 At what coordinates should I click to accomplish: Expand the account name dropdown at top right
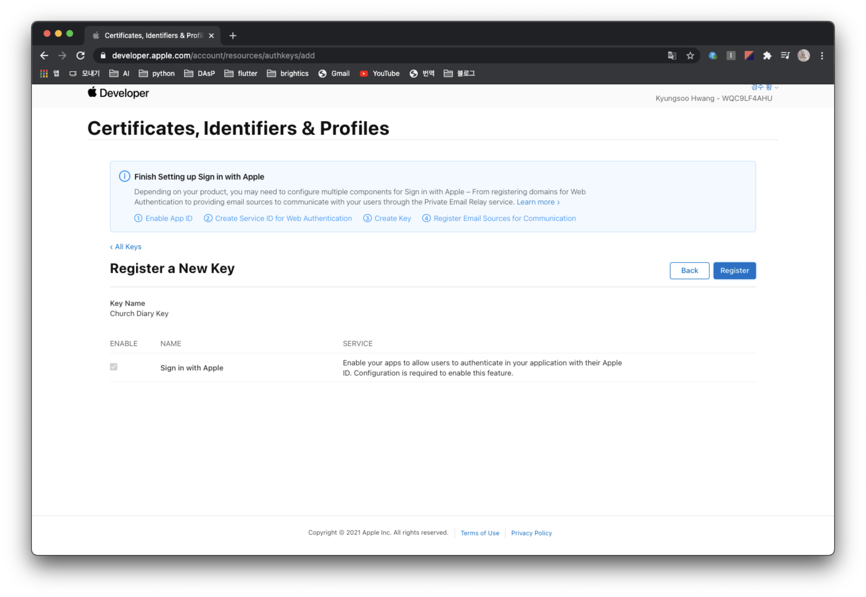765,88
